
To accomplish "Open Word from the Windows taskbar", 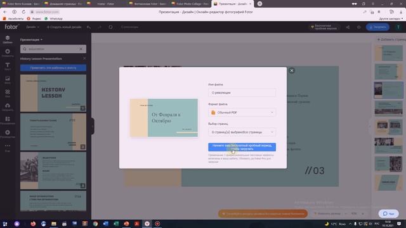I will click(x=106, y=224).
